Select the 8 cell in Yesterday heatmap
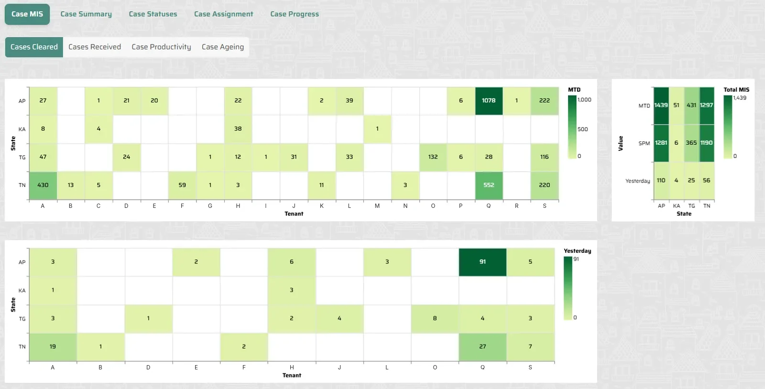The width and height of the screenshot is (765, 389). pyautogui.click(x=435, y=319)
